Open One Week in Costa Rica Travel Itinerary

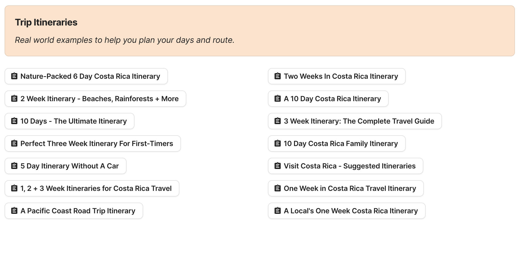click(346, 188)
